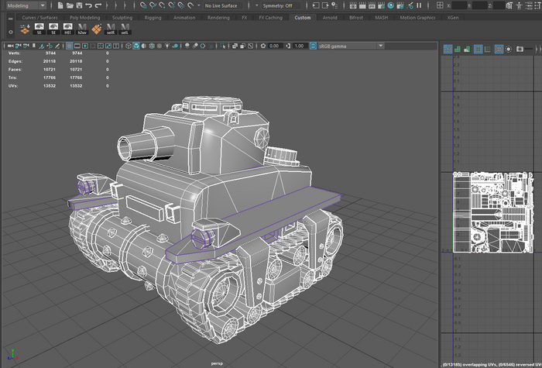Toggle the smooth shade cube in viewport toolbar
Screen dimensions: 542x368
pyautogui.click(x=136, y=46)
